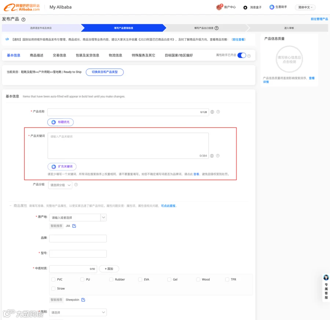Image resolution: width=330 pixels, height=320 pixels.
Task: Open the 消息盒子 message box icon
Action: click(x=245, y=8)
